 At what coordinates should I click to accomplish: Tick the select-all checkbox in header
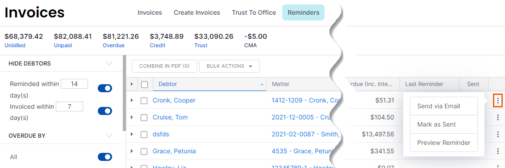[x=144, y=85]
